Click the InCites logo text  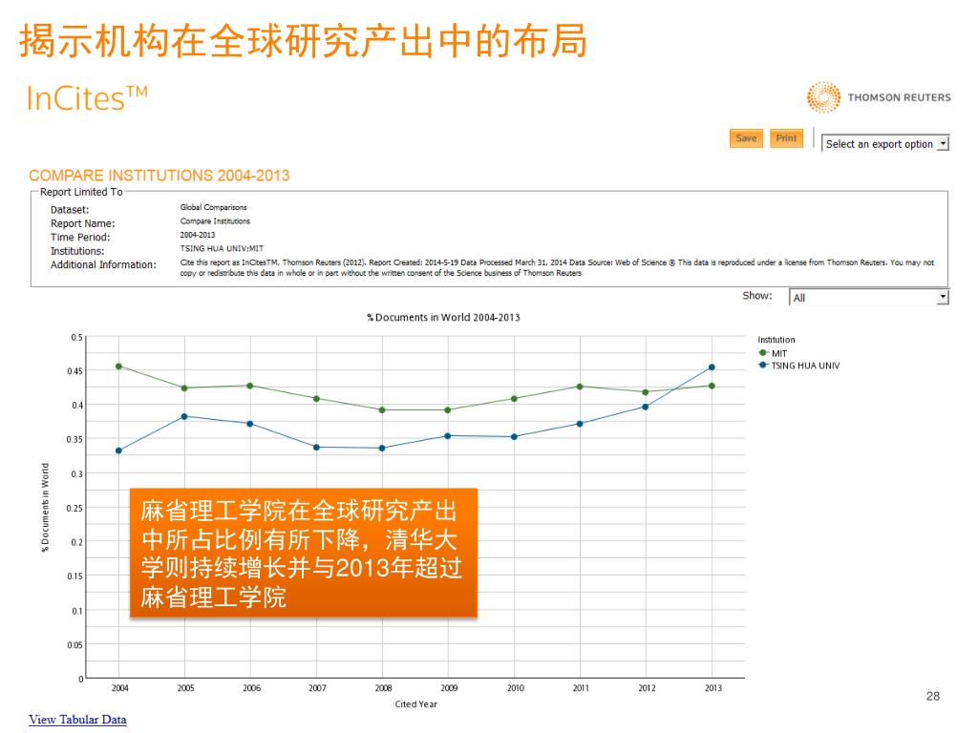(87, 98)
